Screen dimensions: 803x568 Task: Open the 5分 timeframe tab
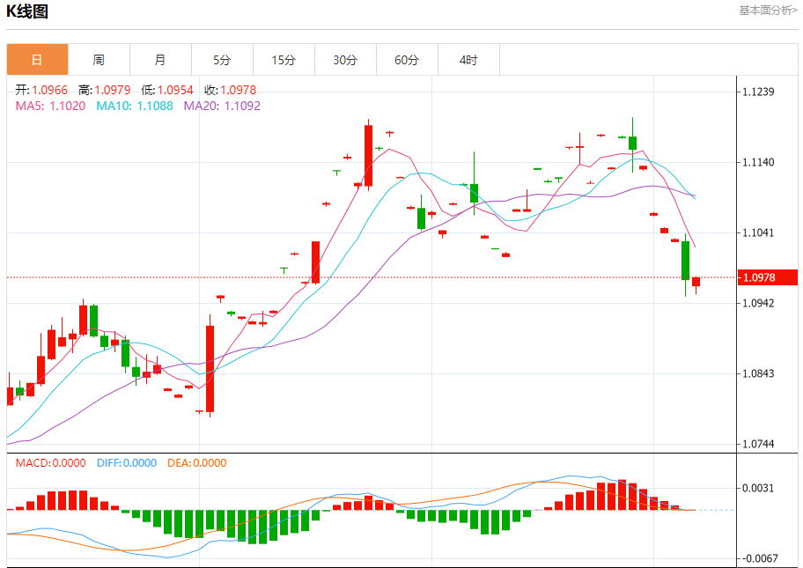(x=222, y=60)
